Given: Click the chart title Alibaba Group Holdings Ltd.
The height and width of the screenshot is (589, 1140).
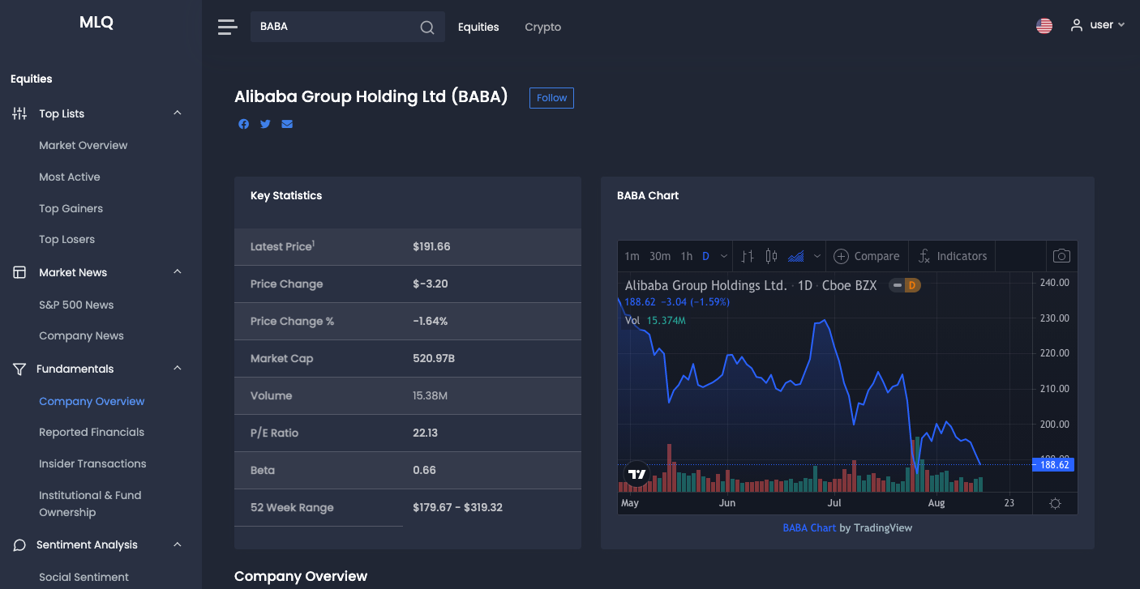Looking at the screenshot, I should pos(706,285).
